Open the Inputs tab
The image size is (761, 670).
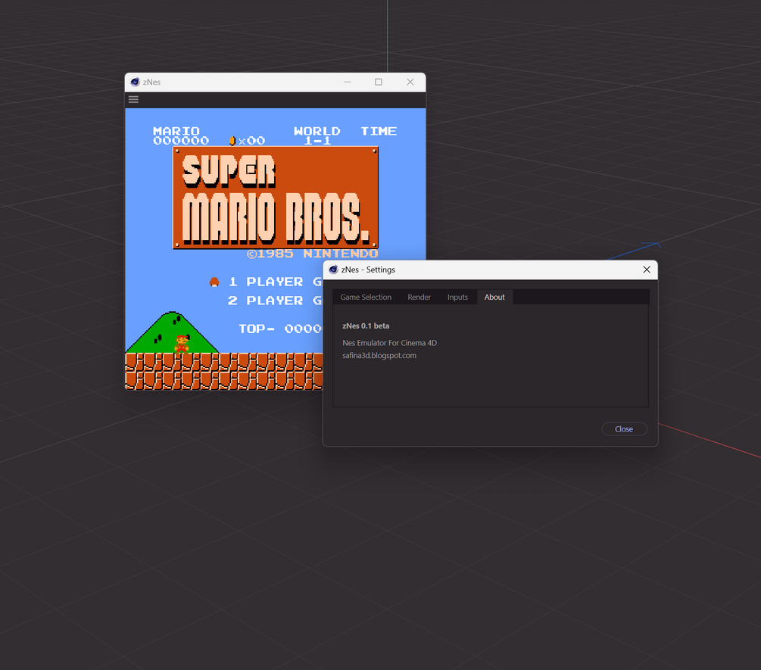point(457,297)
